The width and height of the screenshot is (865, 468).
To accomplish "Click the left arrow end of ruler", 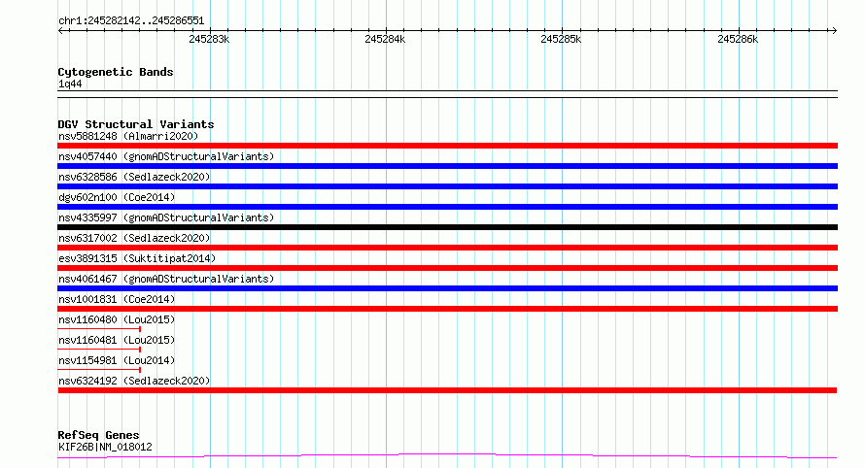I will (60, 30).
